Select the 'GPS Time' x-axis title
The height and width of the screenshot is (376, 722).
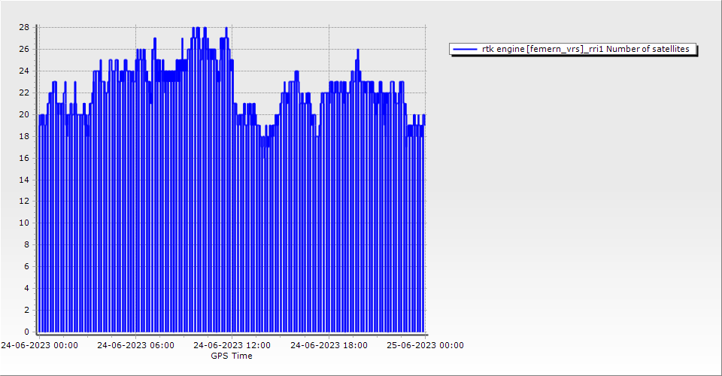pyautogui.click(x=232, y=356)
